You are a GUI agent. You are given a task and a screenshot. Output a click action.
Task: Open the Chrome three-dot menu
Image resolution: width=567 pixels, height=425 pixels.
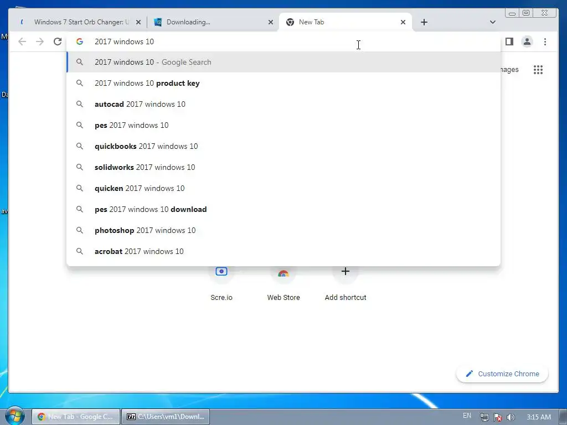(545, 42)
